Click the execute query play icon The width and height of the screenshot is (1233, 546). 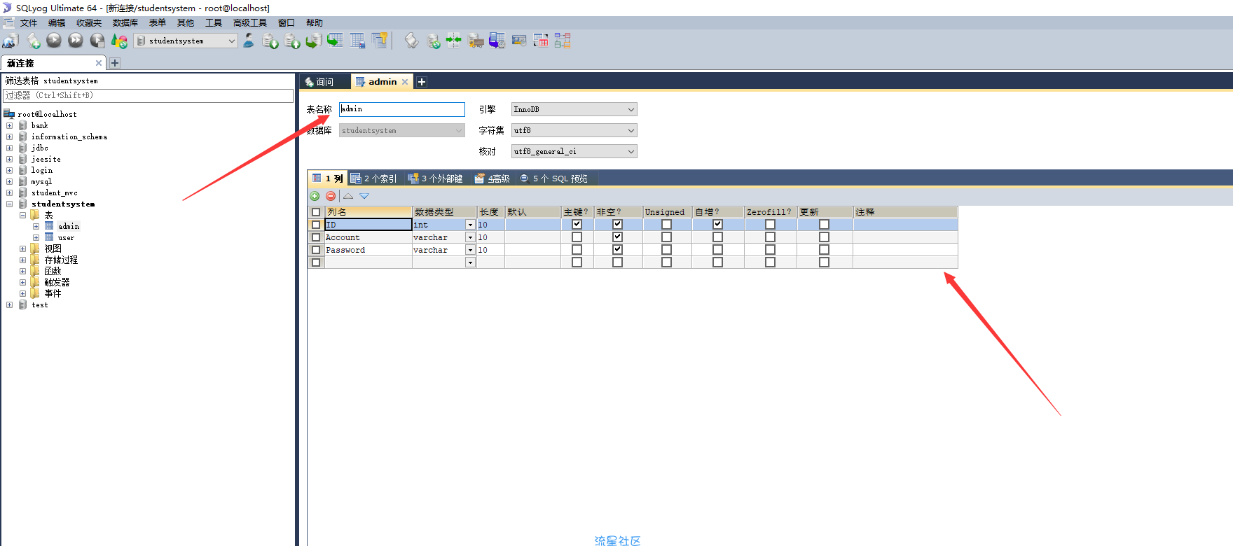54,41
